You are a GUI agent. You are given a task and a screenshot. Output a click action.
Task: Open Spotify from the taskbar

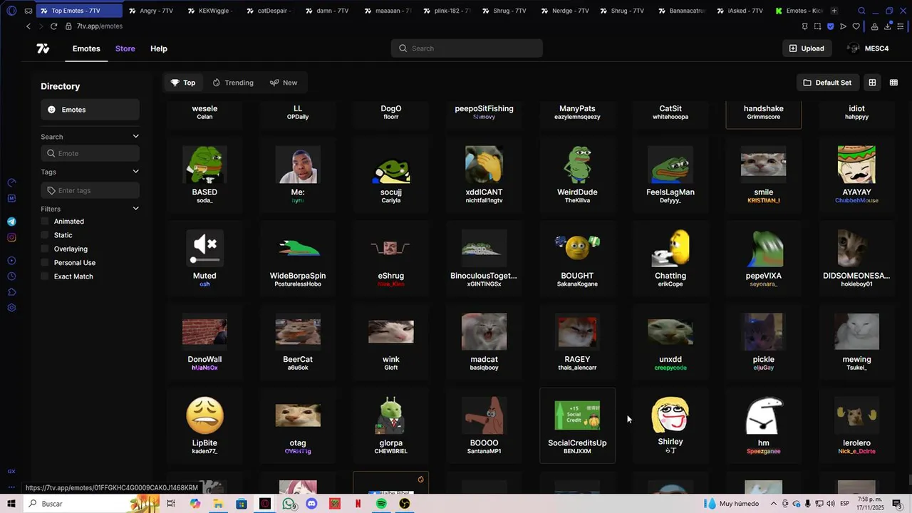point(381,504)
